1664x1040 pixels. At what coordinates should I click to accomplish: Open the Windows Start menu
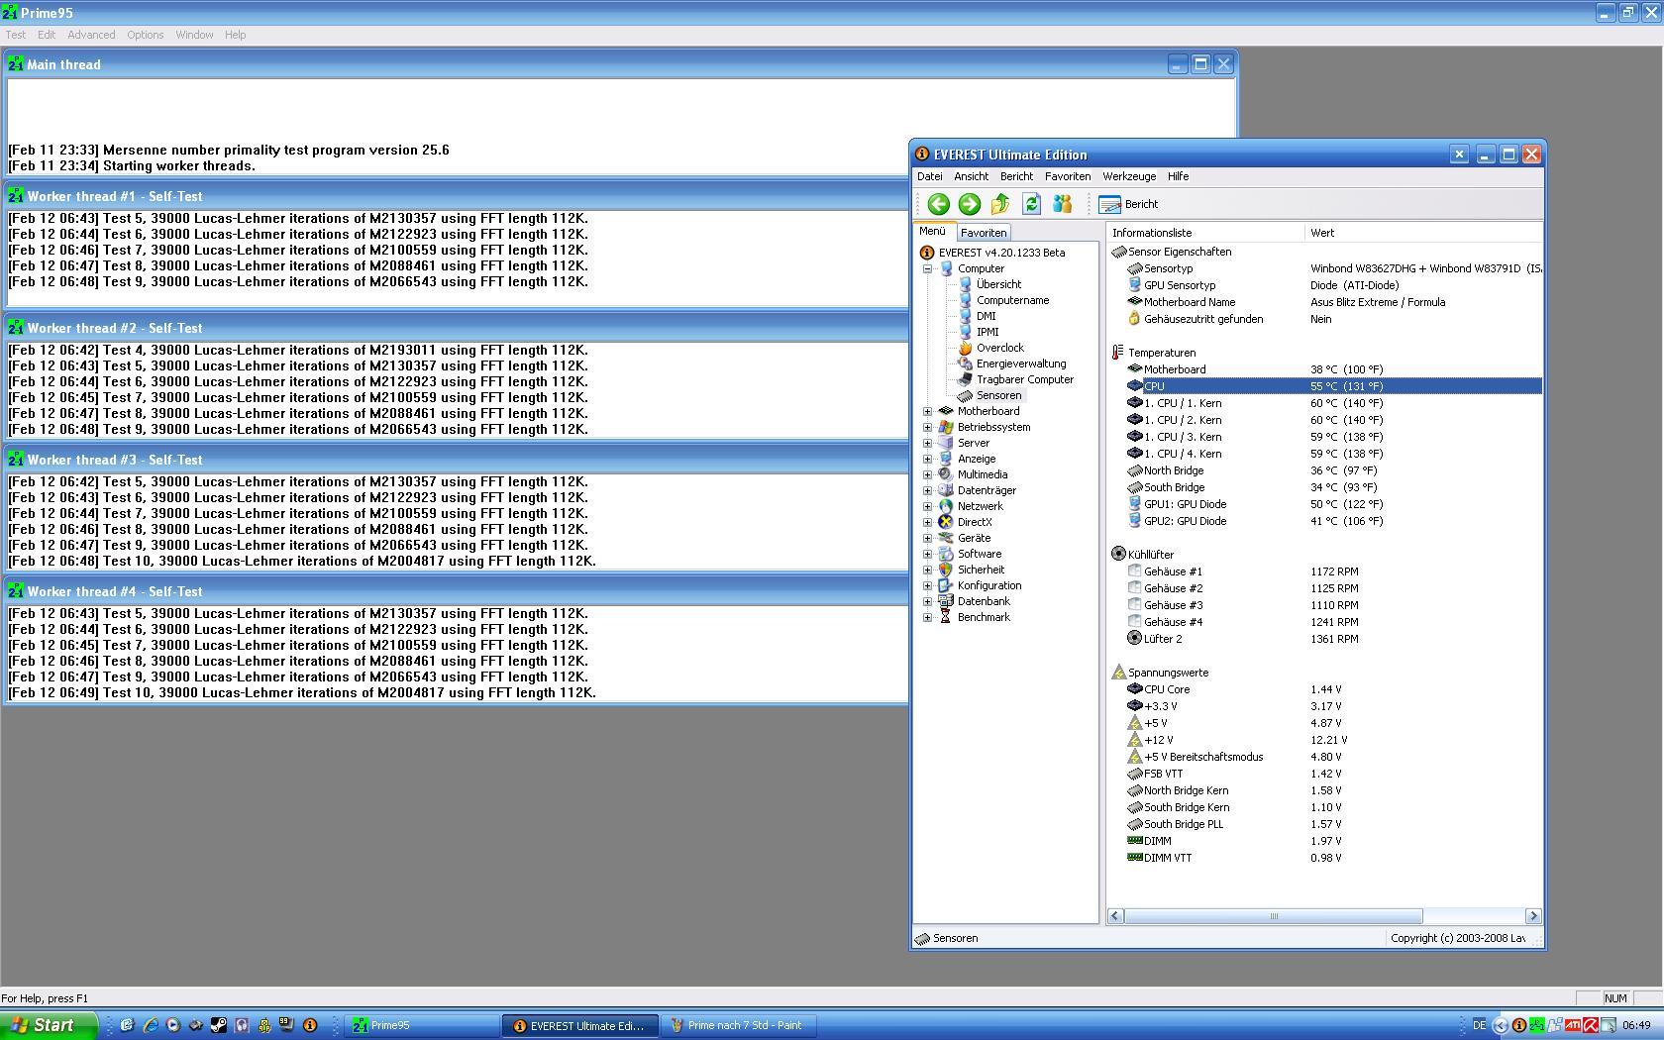click(x=49, y=1025)
